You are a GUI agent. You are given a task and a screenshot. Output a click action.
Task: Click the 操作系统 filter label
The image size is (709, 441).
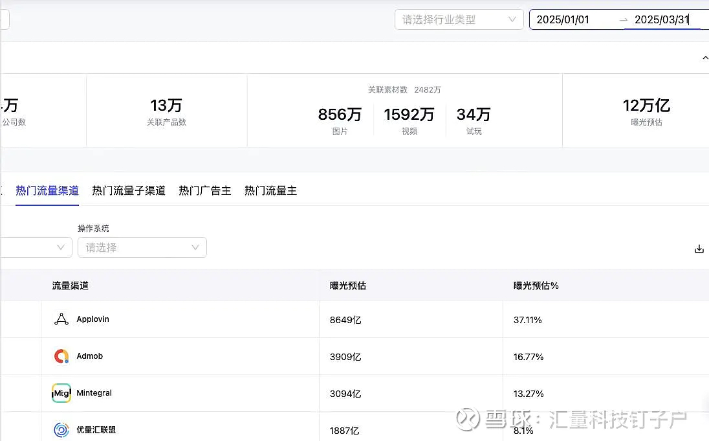[93, 228]
